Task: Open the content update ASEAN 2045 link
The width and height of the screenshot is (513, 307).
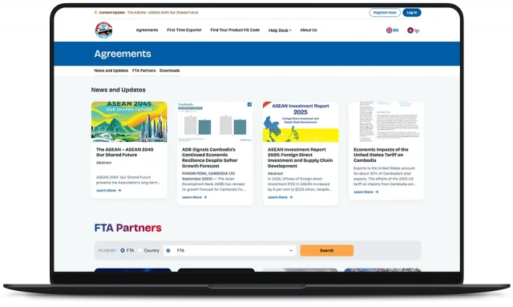Action: click(x=163, y=13)
